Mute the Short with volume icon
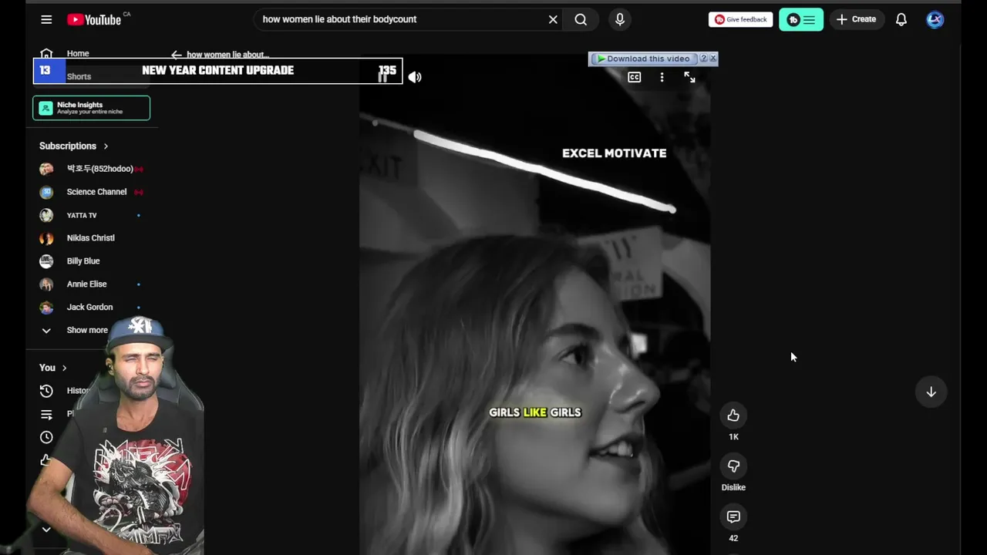Screen dimensions: 987x555 415,77
